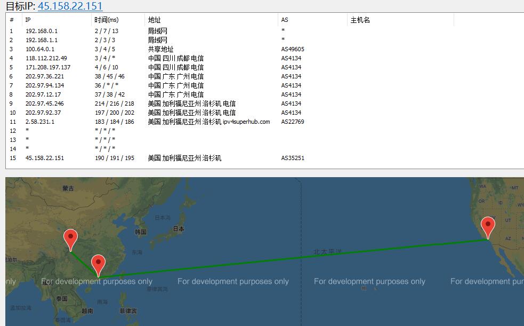The height and width of the screenshot is (326, 524).
Task: Click the address cell containing ipv4superhub.com
Action: [x=209, y=121]
